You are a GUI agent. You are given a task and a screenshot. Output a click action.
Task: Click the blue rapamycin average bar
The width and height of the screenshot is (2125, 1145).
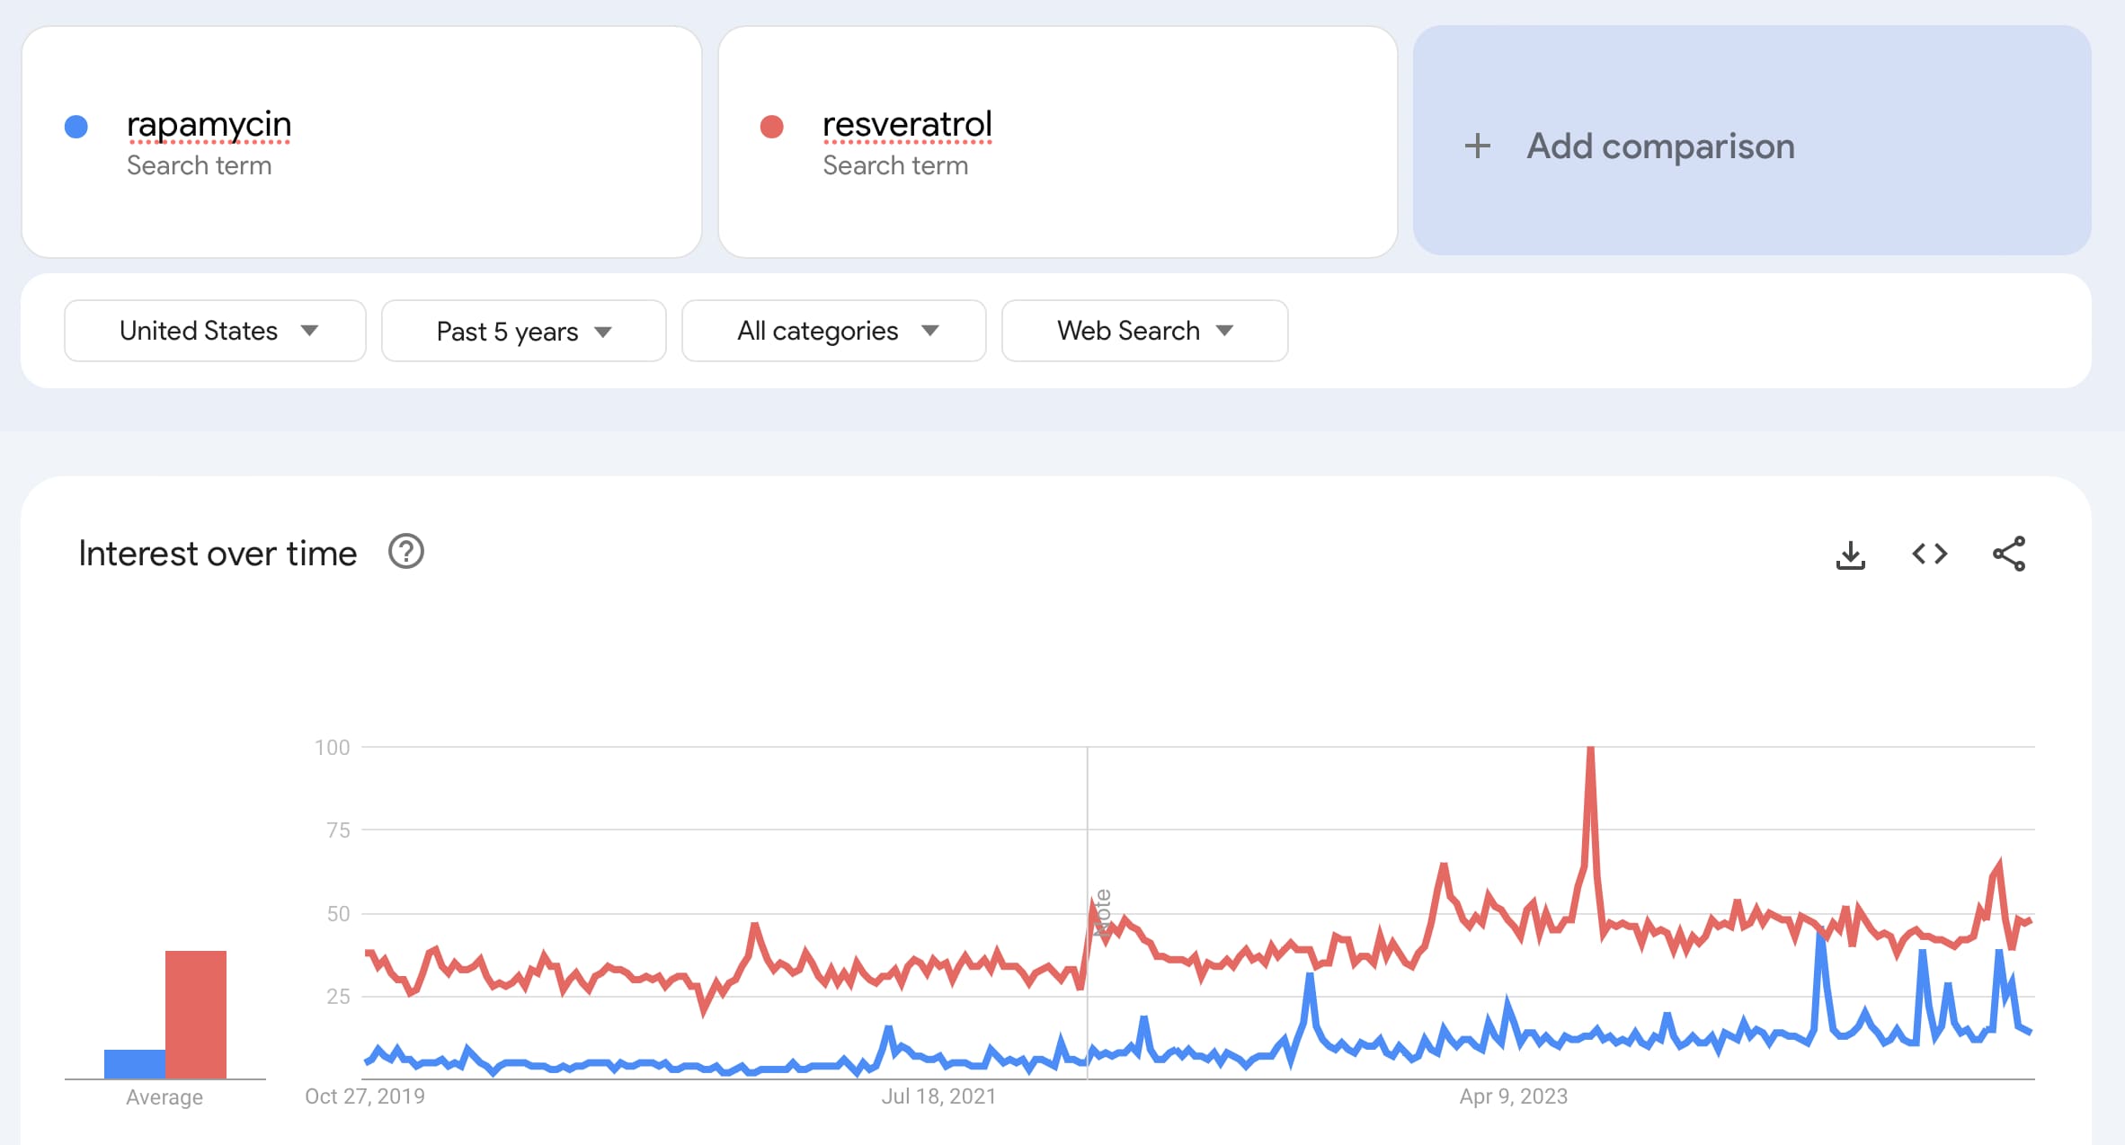[135, 1063]
